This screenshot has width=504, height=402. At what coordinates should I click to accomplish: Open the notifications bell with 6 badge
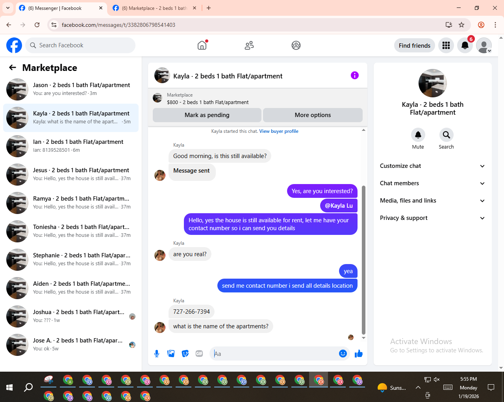(x=465, y=45)
